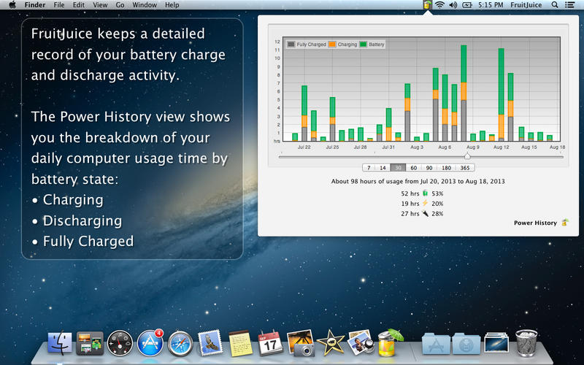Click the Charging orange legend swatch

(x=332, y=45)
